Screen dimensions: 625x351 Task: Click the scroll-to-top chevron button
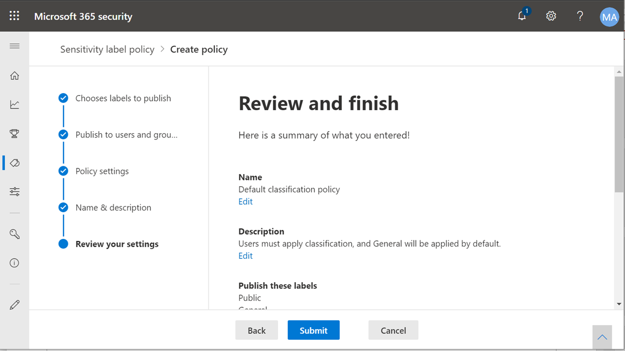[x=603, y=337]
